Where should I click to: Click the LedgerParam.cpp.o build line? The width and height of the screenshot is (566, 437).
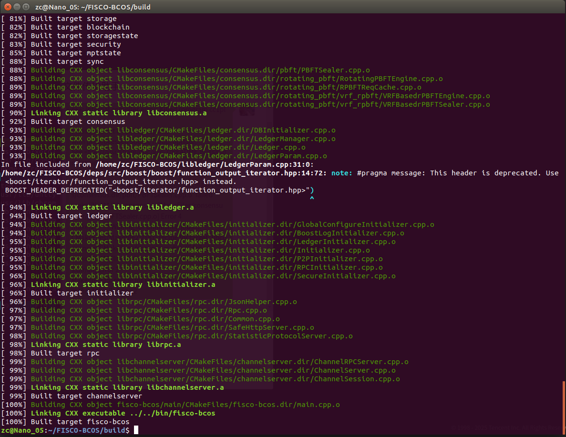pos(164,156)
